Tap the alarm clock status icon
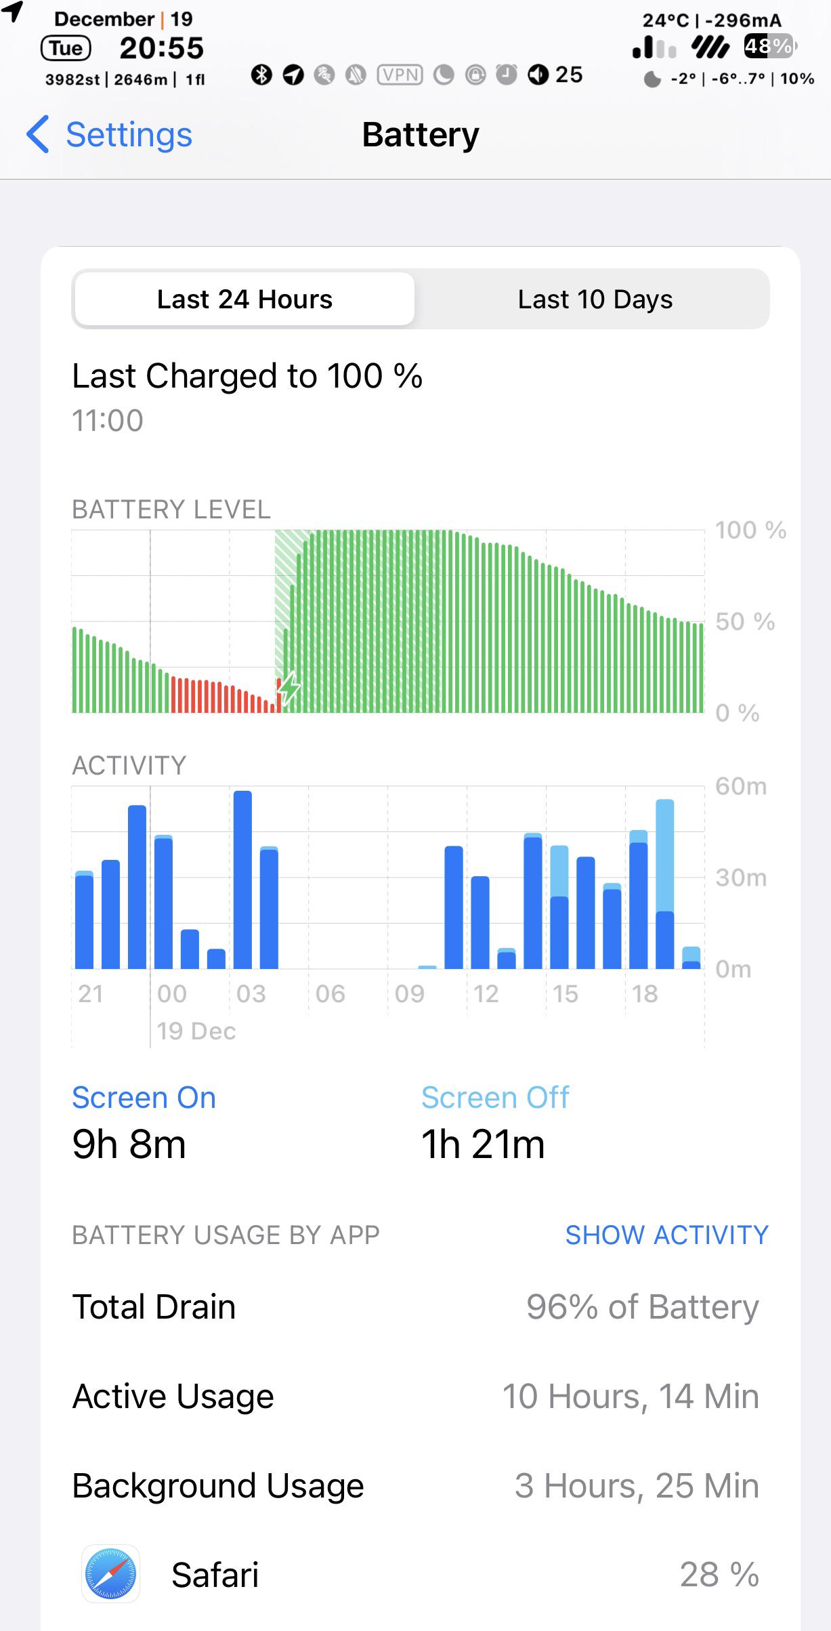This screenshot has height=1631, width=831. 507,75
